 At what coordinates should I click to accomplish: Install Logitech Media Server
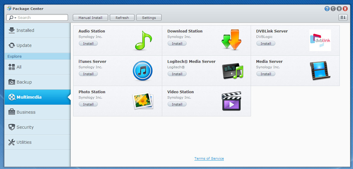pos(177,74)
